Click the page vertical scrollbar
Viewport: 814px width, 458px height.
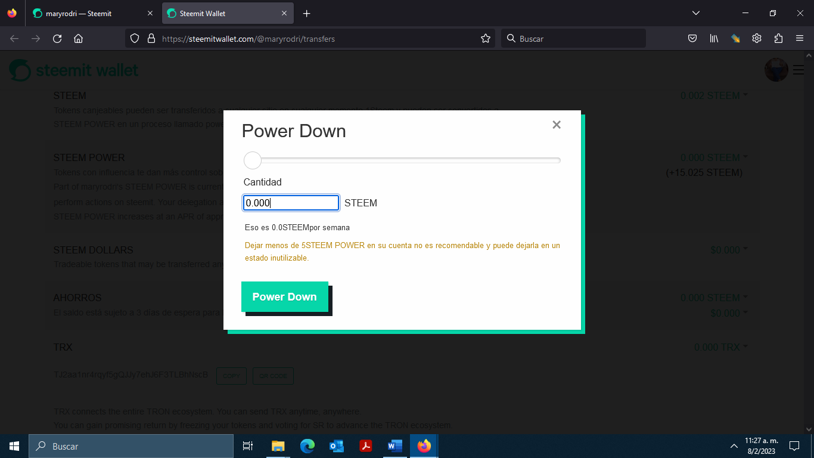(810, 242)
